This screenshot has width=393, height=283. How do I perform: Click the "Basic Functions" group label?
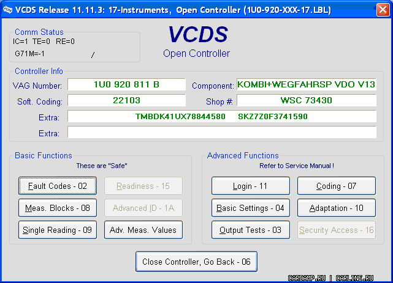click(44, 155)
